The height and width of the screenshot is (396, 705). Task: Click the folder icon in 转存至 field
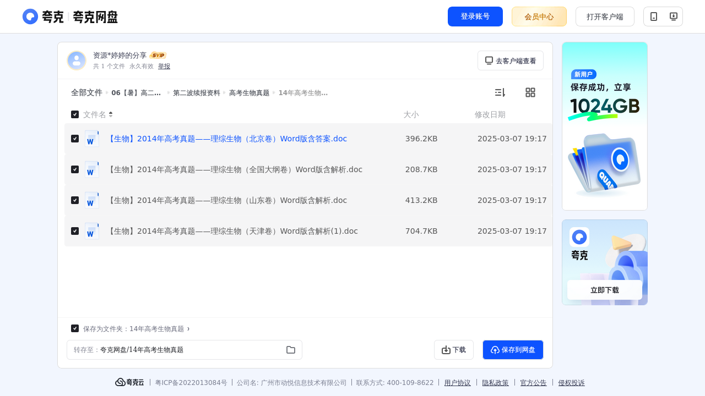[291, 350]
